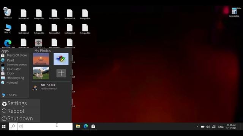Open the gray shield app desktop icon
This screenshot has width=243, height=136.
39,43
